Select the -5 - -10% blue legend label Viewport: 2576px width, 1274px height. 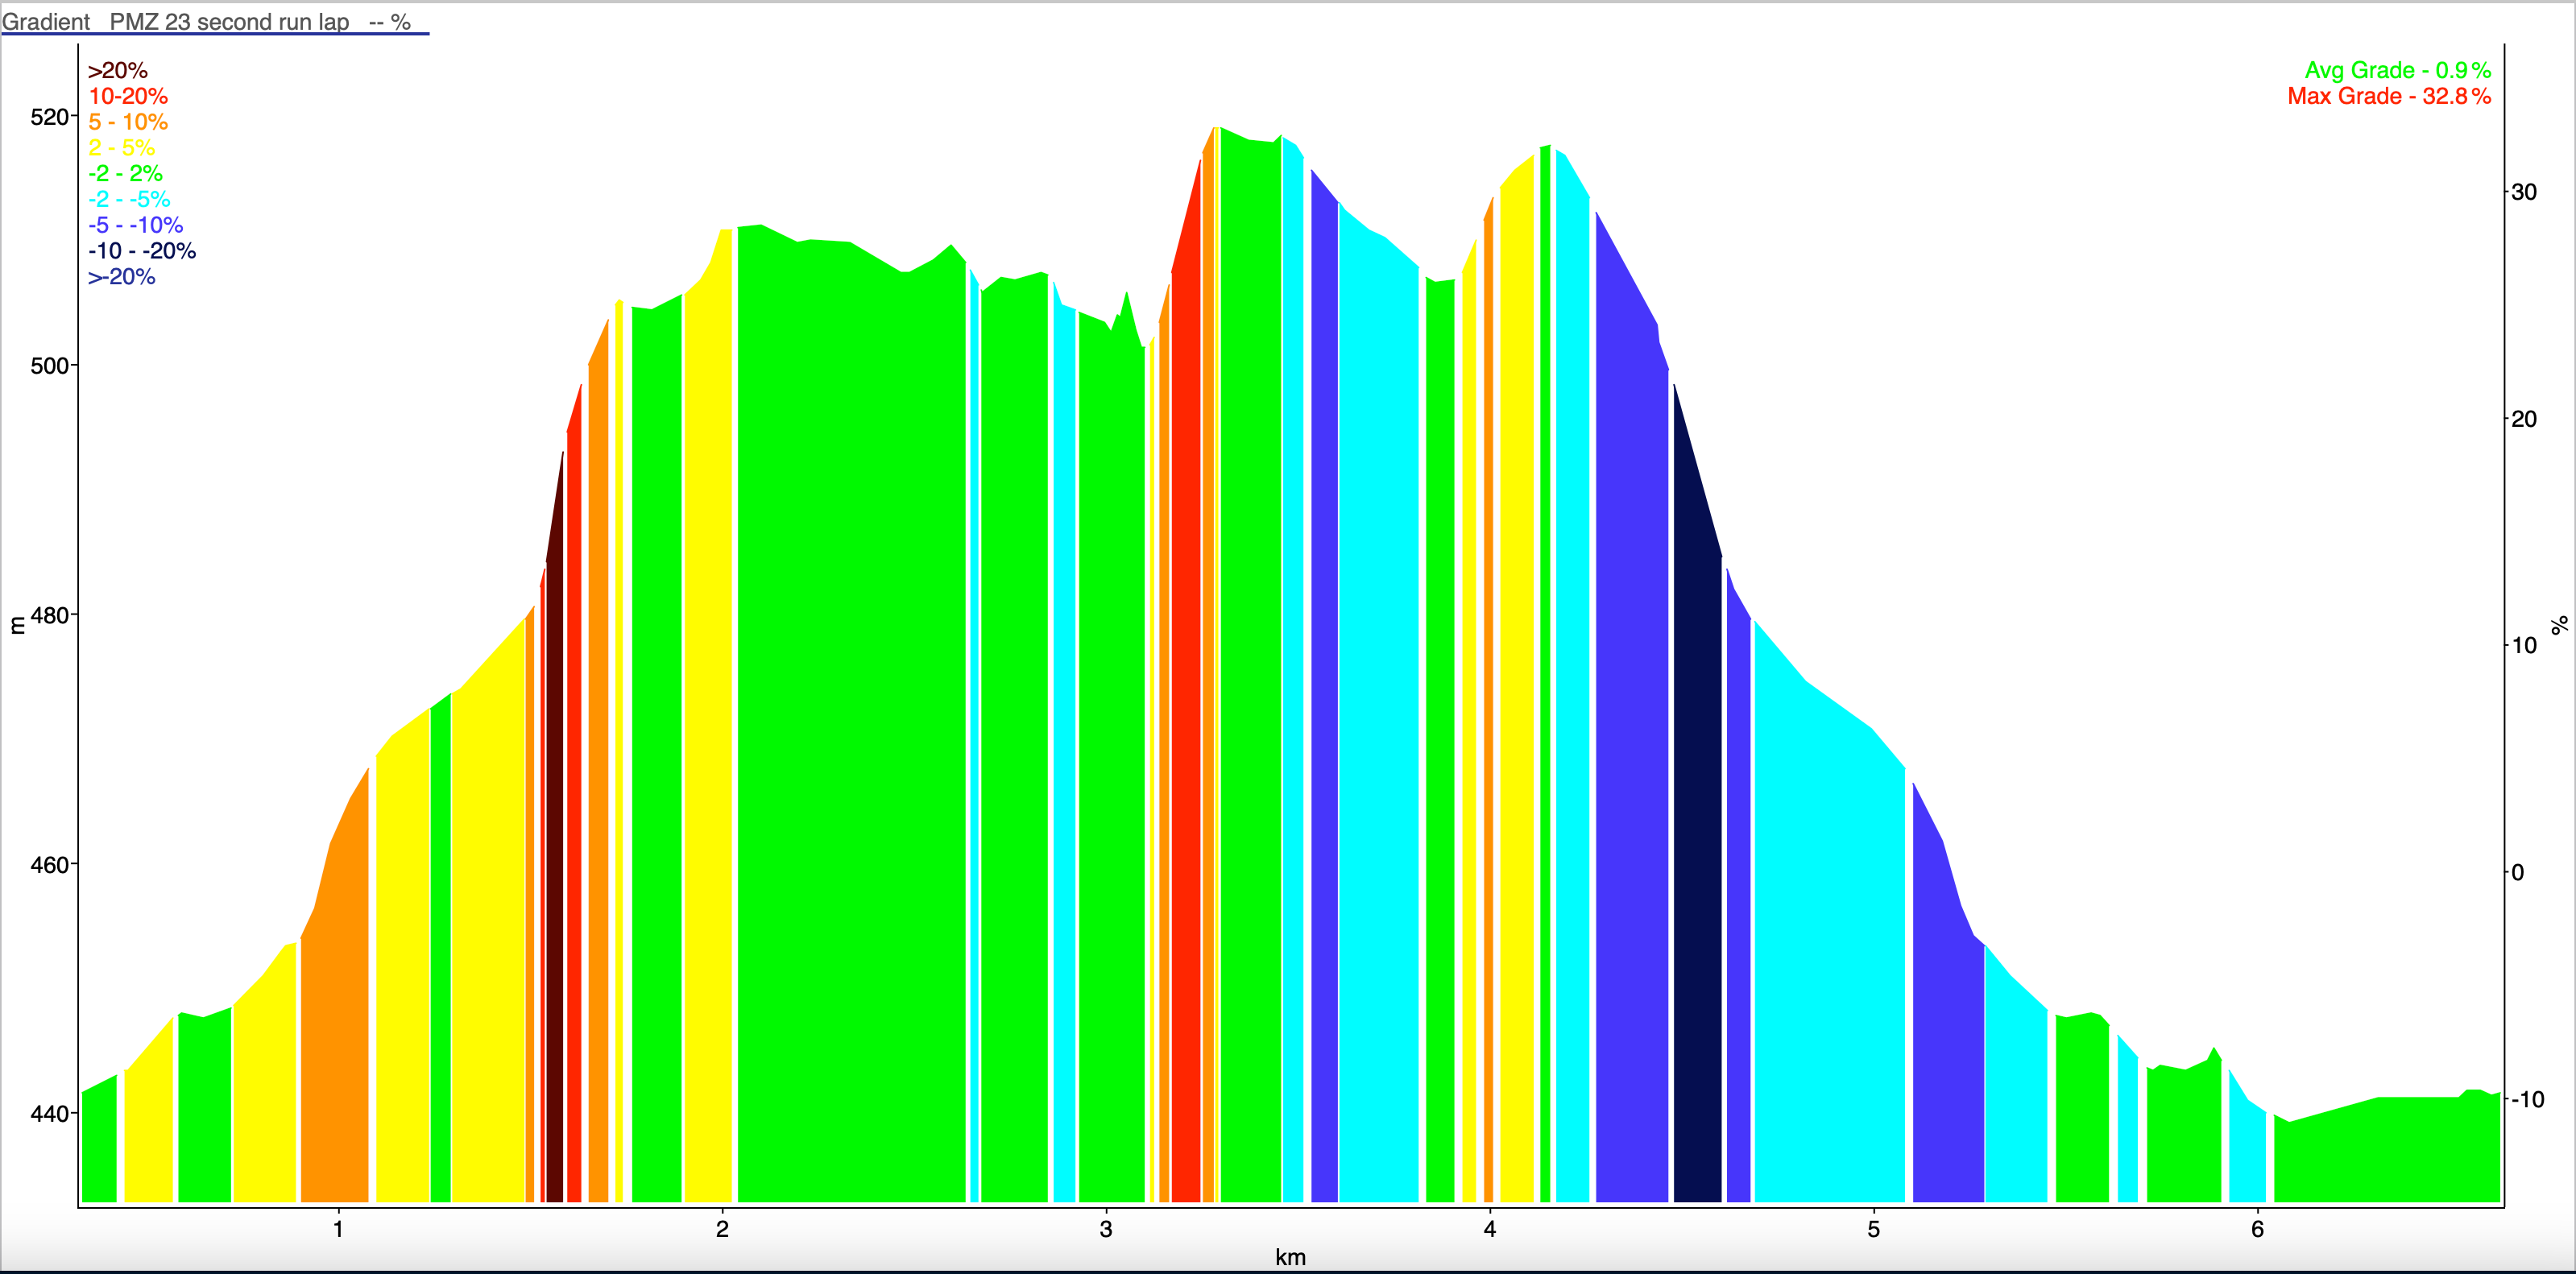(135, 226)
